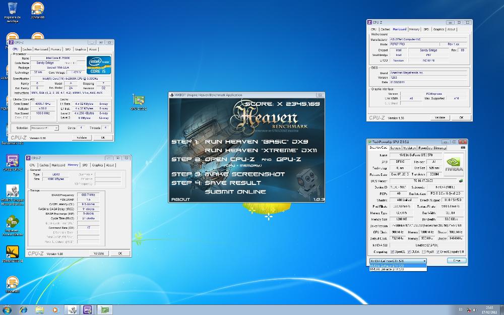Click OK in the Mainboard CPU-Z window

(x=461, y=117)
